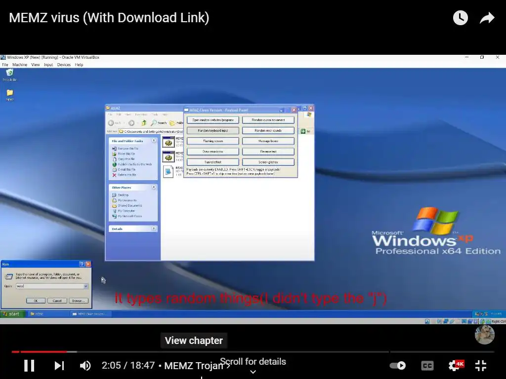Toggle Random error sounds payload
Image resolution: width=506 pixels, height=379 pixels.
268,130
